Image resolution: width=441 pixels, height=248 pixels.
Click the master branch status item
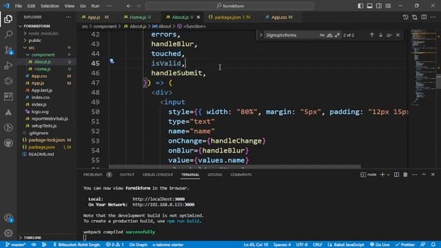pyautogui.click(x=16, y=245)
